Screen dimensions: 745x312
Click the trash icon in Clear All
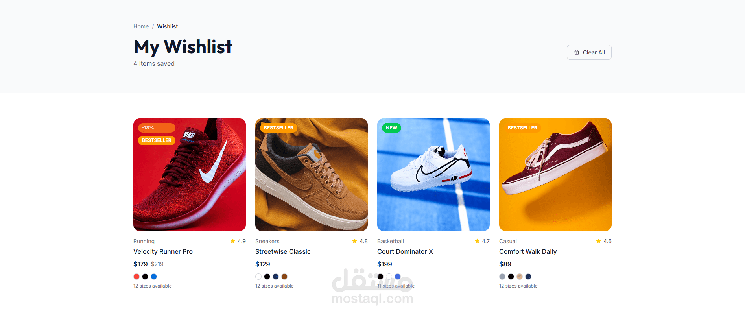[x=577, y=52]
